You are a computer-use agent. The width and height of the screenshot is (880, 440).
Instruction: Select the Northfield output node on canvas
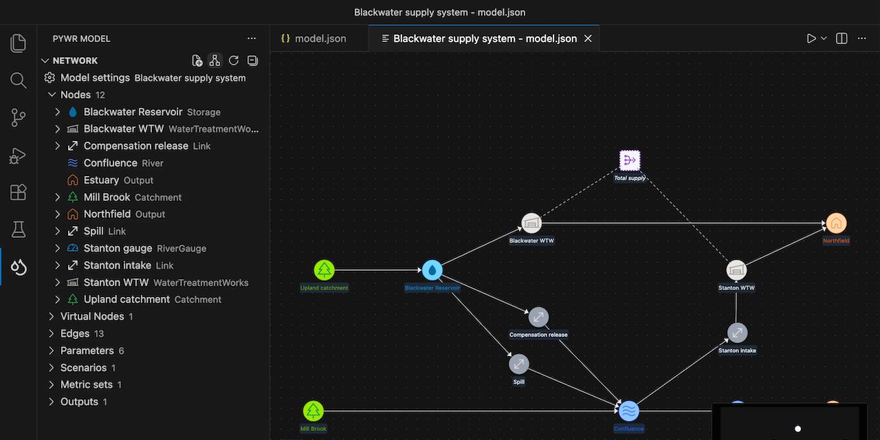click(x=836, y=223)
